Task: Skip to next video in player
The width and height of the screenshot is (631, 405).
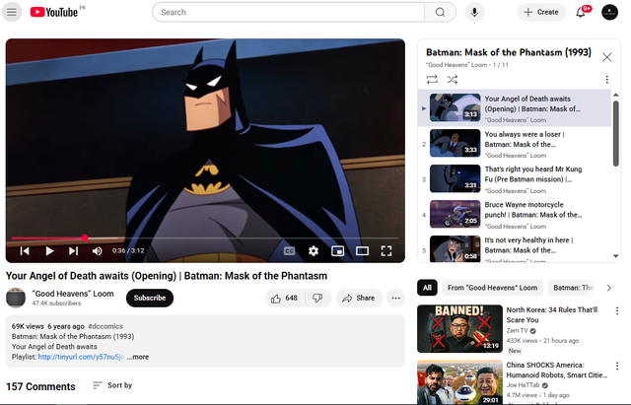Action: pyautogui.click(x=73, y=251)
